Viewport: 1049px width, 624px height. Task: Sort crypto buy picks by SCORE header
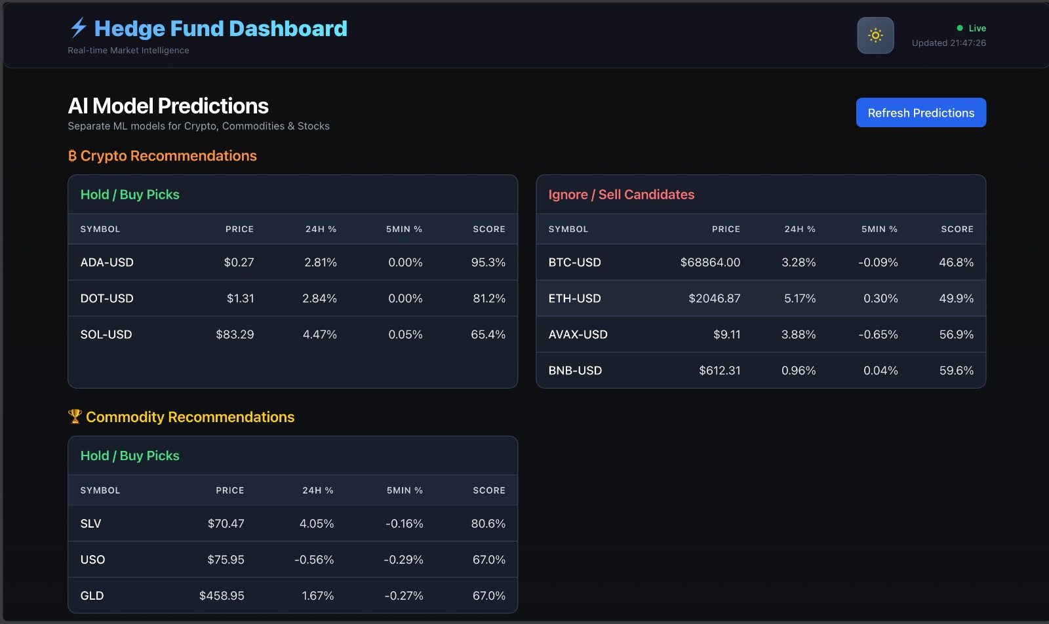point(488,229)
